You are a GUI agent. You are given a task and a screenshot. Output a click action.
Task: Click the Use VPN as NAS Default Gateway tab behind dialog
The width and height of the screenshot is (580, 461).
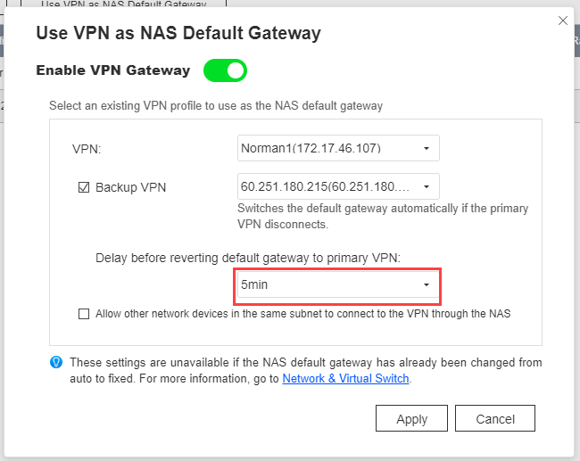(123, 4)
